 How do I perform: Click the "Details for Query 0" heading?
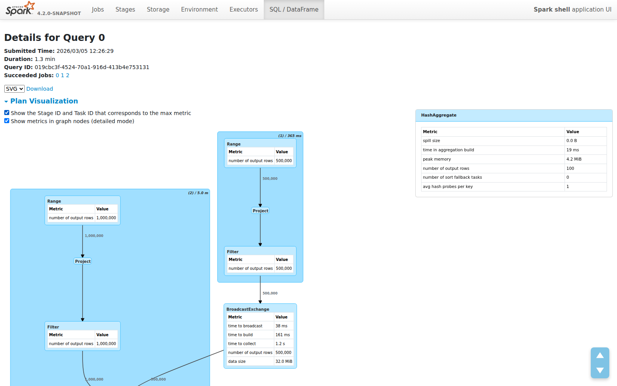click(x=54, y=37)
